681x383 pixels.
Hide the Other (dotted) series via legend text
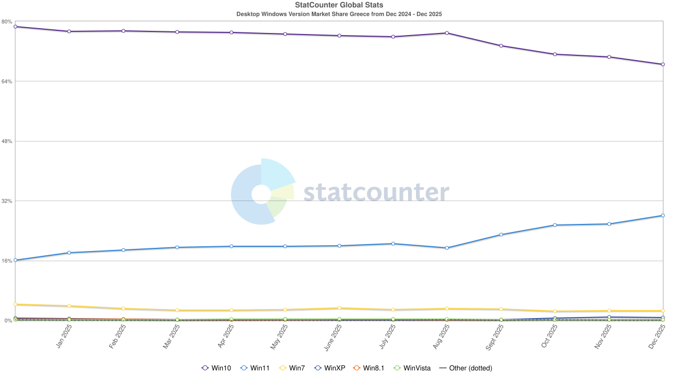pyautogui.click(x=470, y=368)
